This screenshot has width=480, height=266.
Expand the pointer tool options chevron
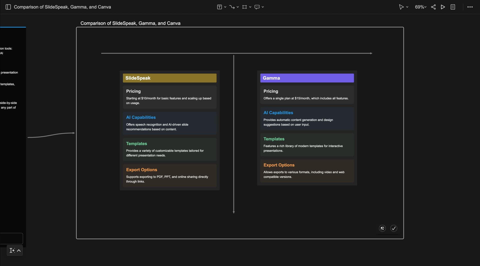(x=407, y=7)
